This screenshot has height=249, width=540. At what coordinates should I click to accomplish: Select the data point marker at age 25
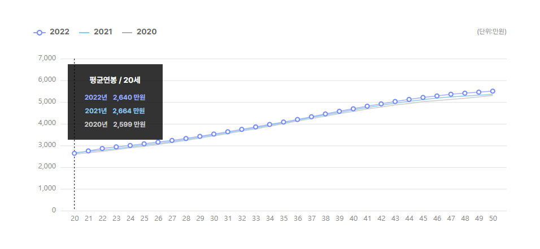144,144
